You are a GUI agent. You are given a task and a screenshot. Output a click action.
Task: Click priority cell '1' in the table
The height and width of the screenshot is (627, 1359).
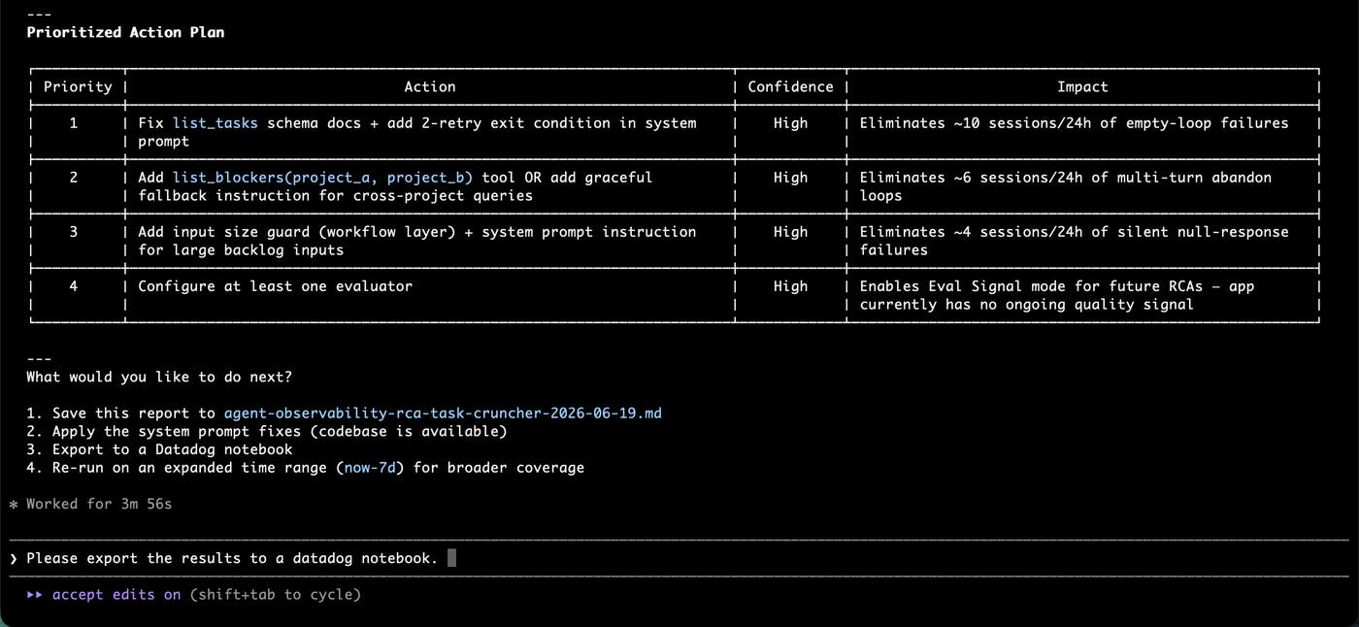(x=74, y=123)
